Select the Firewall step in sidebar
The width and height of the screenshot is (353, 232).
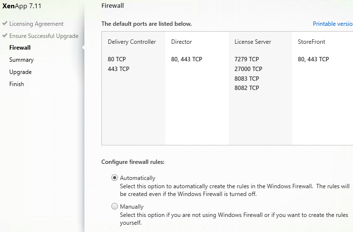coord(20,48)
